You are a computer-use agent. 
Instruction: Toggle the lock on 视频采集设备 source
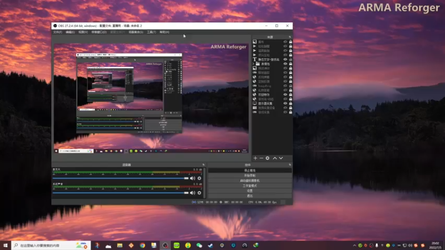point(290,108)
